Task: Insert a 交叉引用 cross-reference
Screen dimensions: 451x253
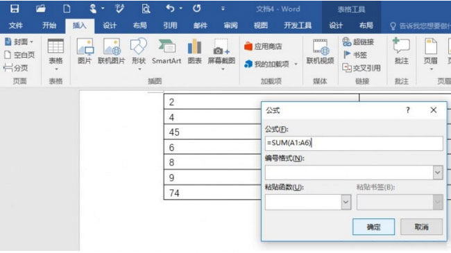Action: click(361, 68)
